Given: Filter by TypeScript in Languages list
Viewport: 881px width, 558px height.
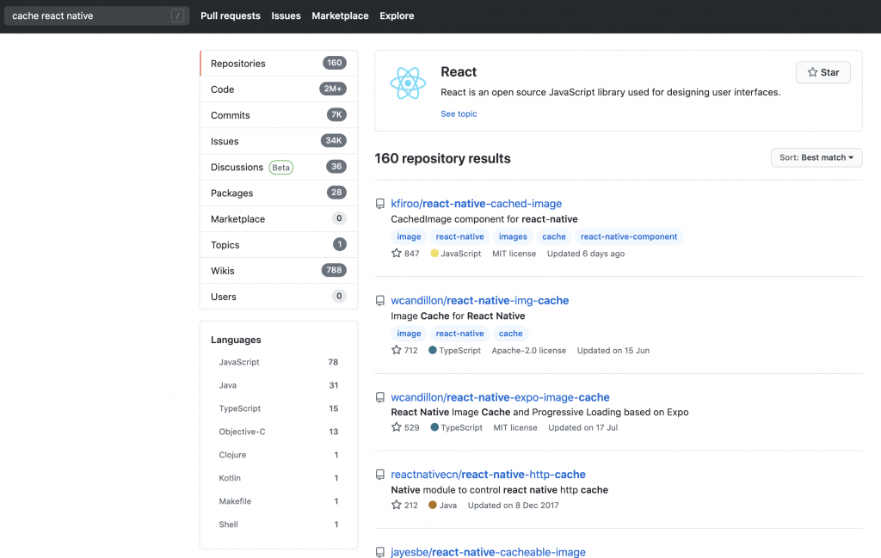Looking at the screenshot, I should pyautogui.click(x=278, y=408).
